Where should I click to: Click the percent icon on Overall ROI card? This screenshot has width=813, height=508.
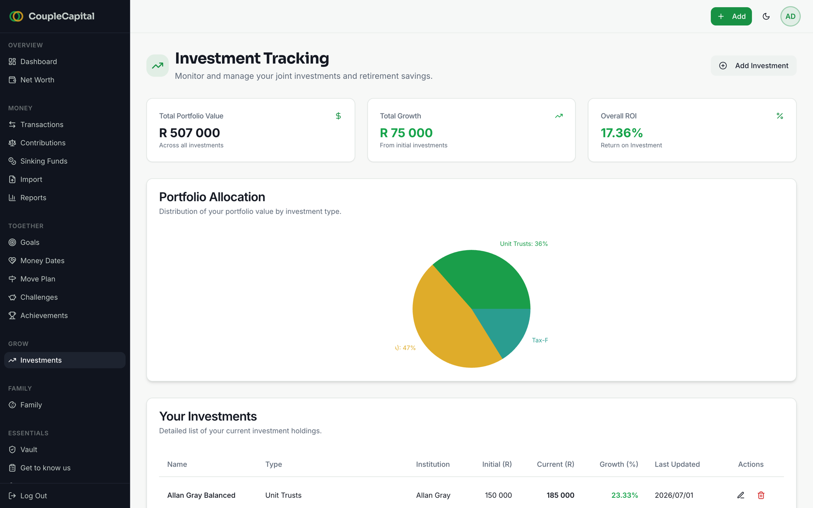pyautogui.click(x=780, y=116)
